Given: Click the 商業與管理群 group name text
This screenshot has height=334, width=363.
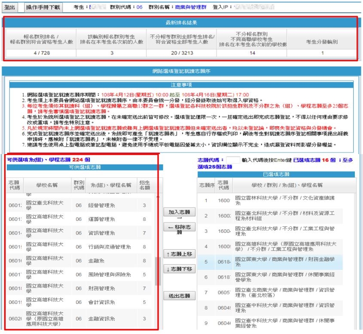Looking at the screenshot, I should [x=191, y=7].
